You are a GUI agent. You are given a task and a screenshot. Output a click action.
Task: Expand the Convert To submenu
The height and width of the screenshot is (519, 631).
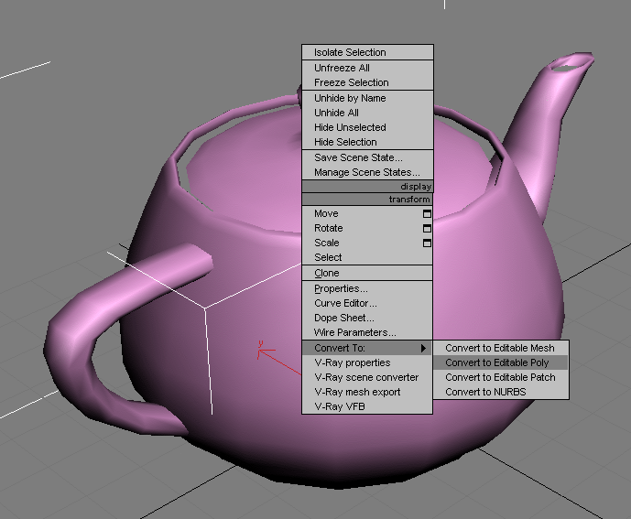coord(367,348)
